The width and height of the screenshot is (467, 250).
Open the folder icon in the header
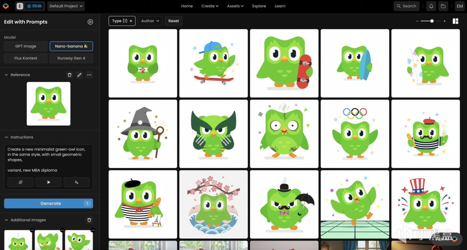(443, 6)
